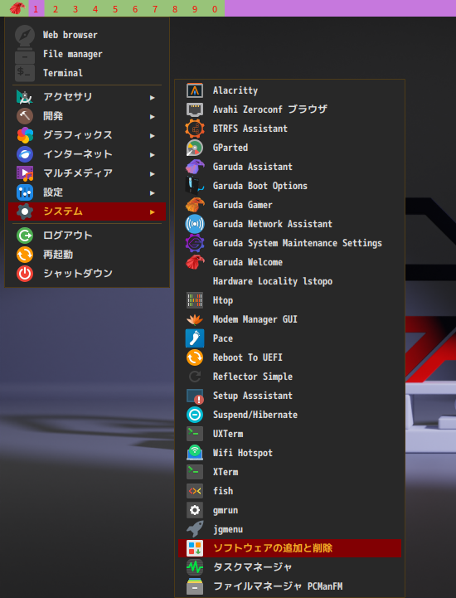Screen dimensions: 456x598
Task: Select the Reflector Simple text entry
Action: click(x=253, y=377)
